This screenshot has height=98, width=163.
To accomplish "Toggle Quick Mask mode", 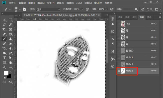I will click(4, 82).
